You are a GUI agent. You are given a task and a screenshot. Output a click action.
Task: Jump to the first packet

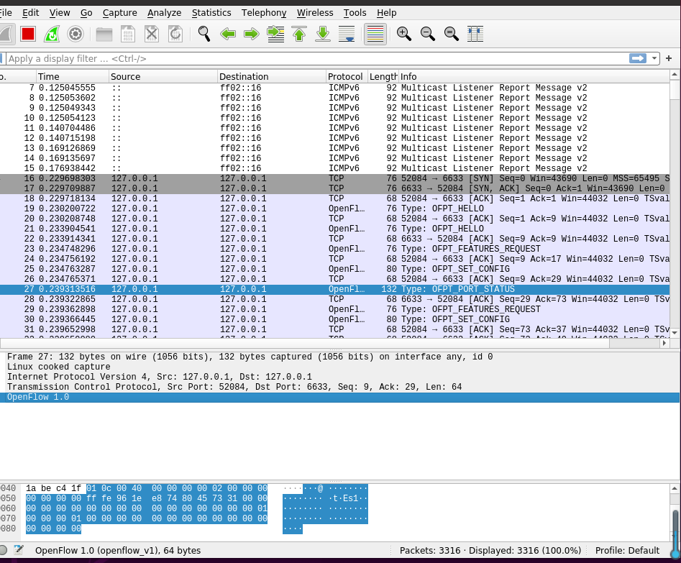click(x=299, y=34)
